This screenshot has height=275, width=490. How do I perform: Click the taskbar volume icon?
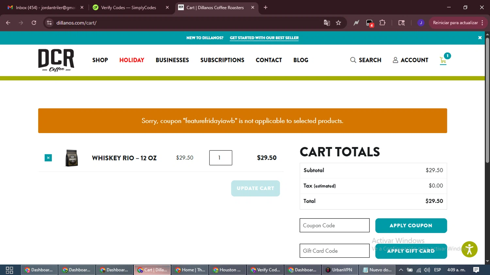(x=427, y=270)
